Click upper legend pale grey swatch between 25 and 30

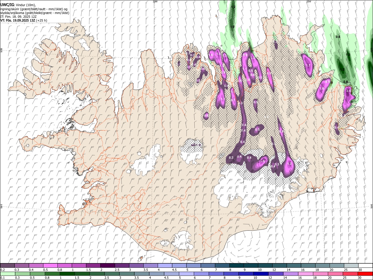[x=351, y=265]
